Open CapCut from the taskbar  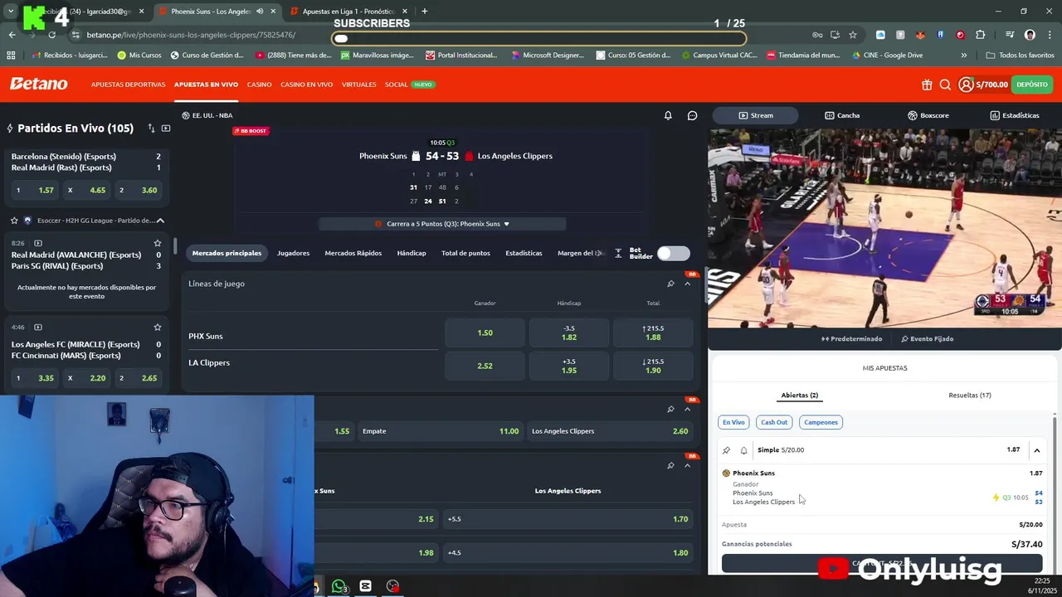click(365, 586)
